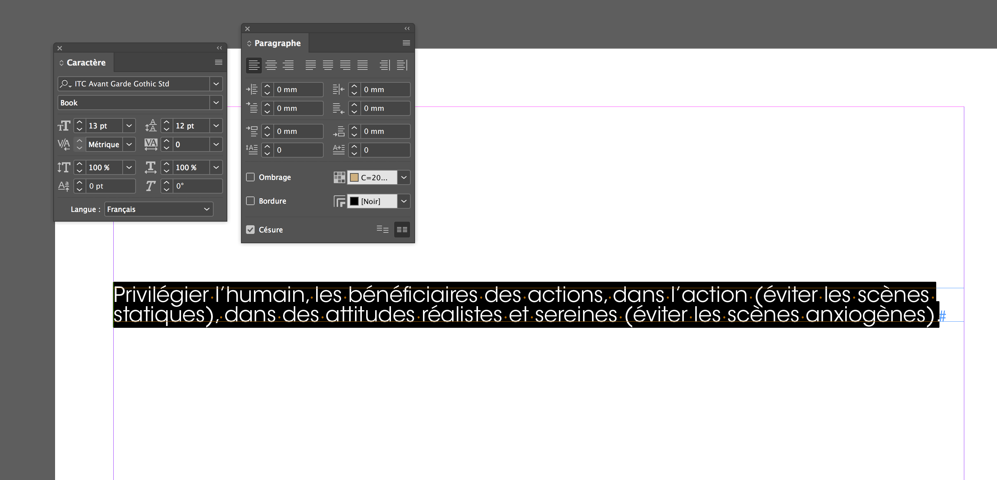Open the Langue Français dropdown
The height and width of the screenshot is (480, 997).
(x=159, y=209)
